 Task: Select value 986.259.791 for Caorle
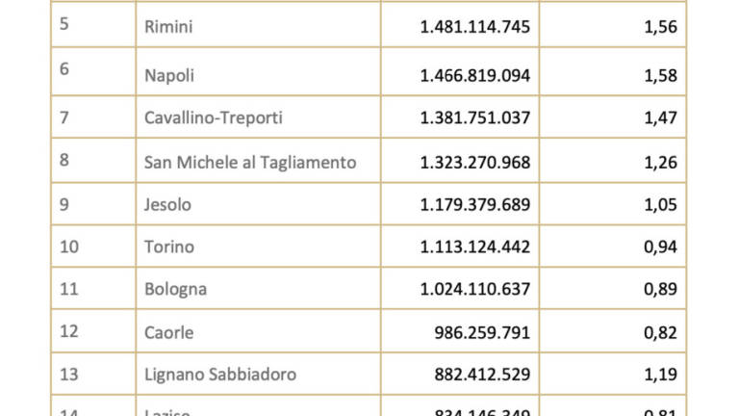point(482,332)
